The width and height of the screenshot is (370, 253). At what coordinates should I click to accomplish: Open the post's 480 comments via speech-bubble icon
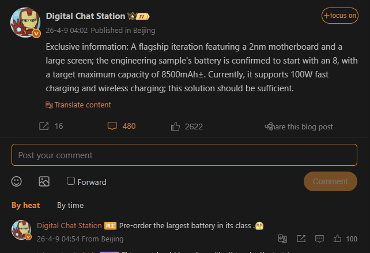(112, 126)
